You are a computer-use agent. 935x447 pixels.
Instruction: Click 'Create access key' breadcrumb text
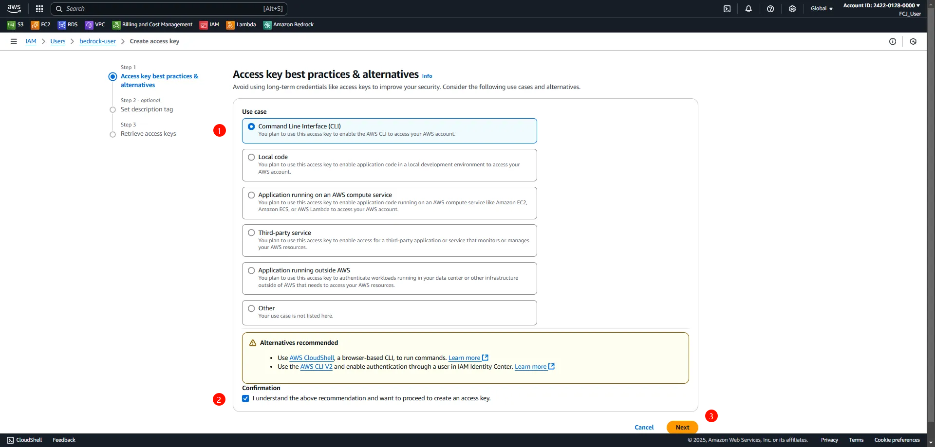click(x=154, y=41)
